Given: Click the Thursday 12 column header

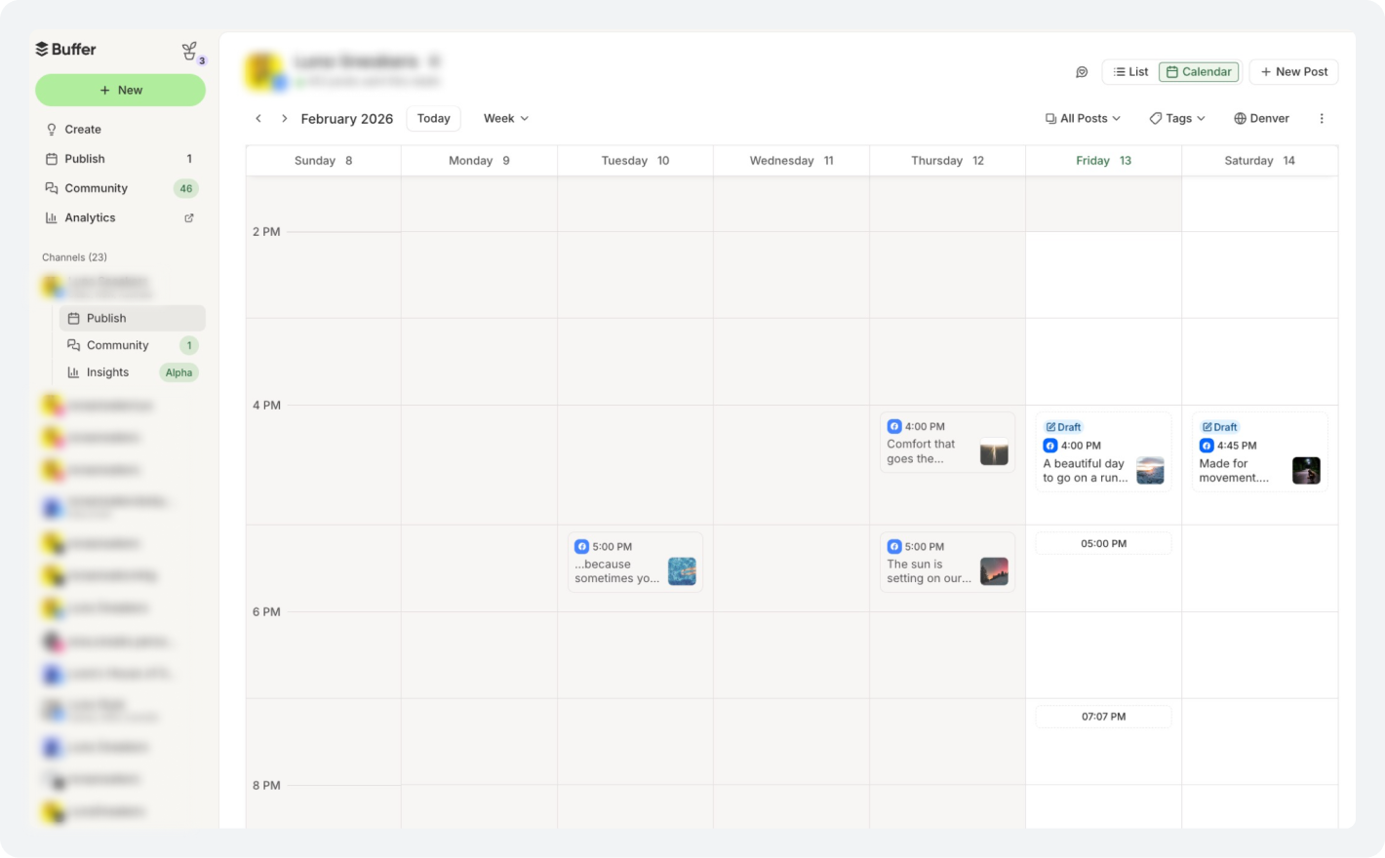Looking at the screenshot, I should [x=947, y=161].
